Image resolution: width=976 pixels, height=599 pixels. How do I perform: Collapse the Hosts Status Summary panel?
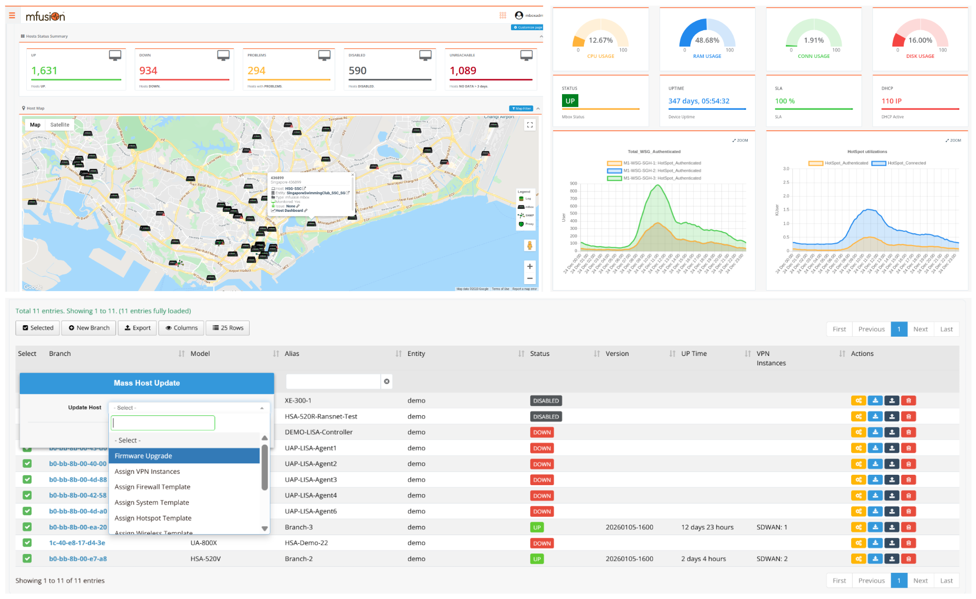541,36
